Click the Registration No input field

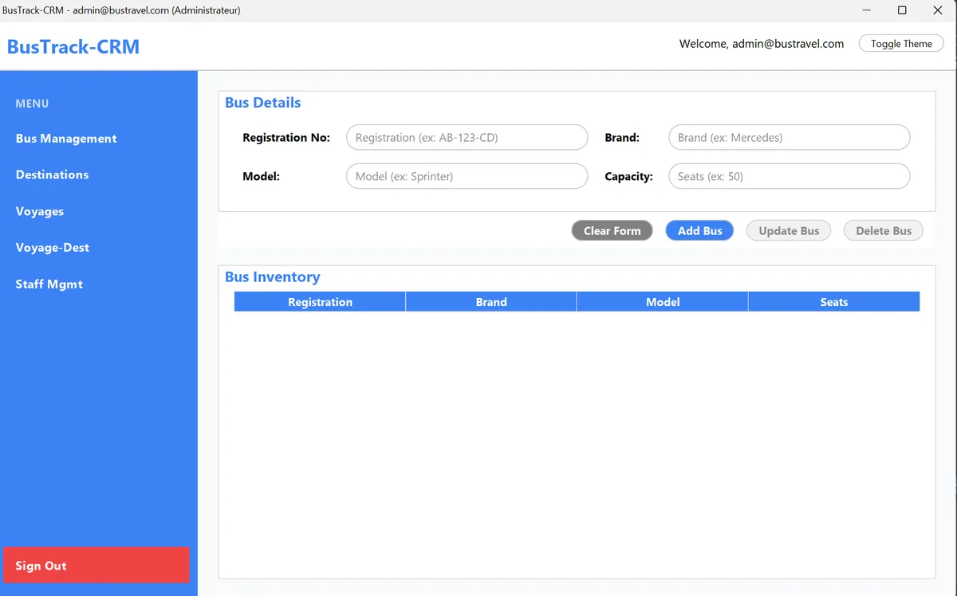[x=467, y=137]
